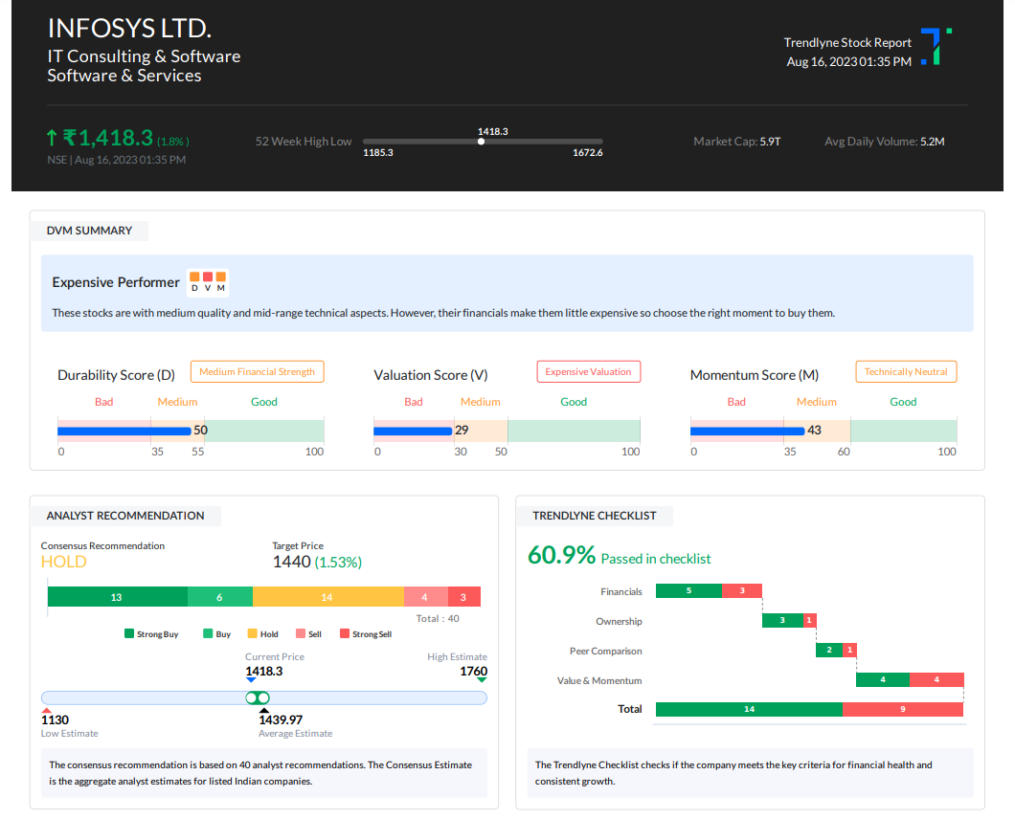Click the Strong Sell legend color square
The height and width of the screenshot is (819, 1015).
tap(345, 633)
